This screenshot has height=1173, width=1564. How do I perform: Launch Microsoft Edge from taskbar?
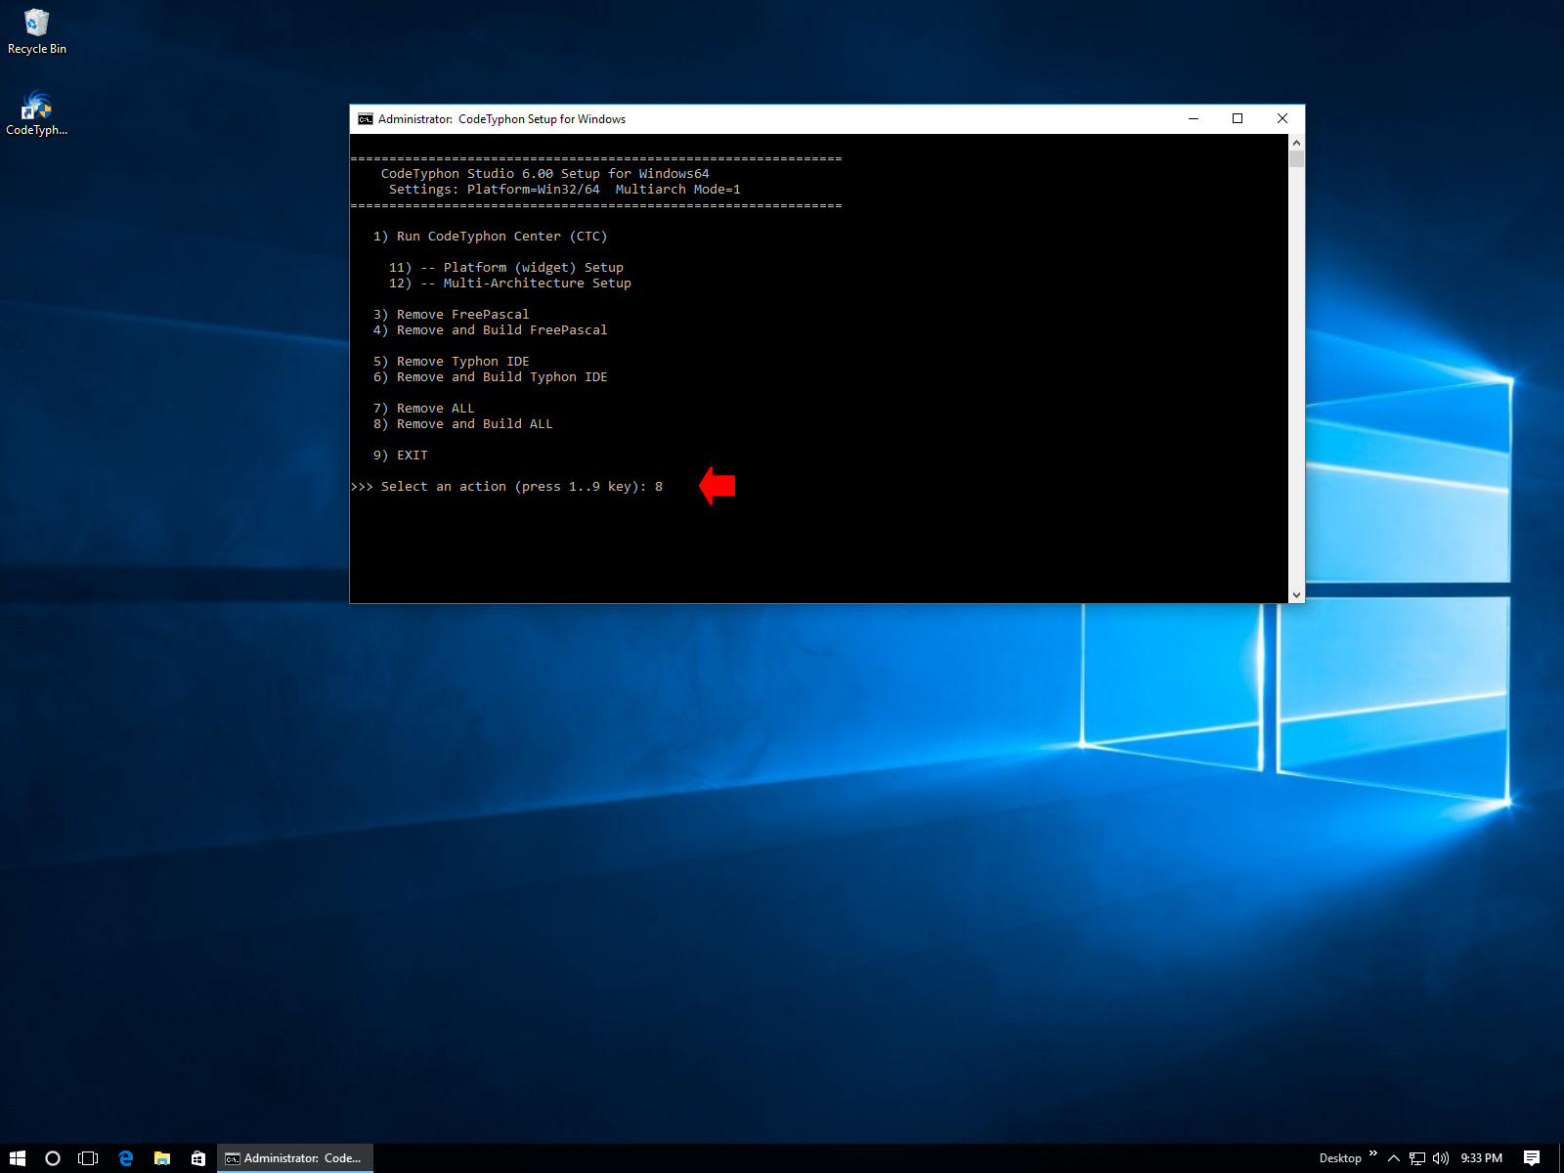click(x=125, y=1158)
